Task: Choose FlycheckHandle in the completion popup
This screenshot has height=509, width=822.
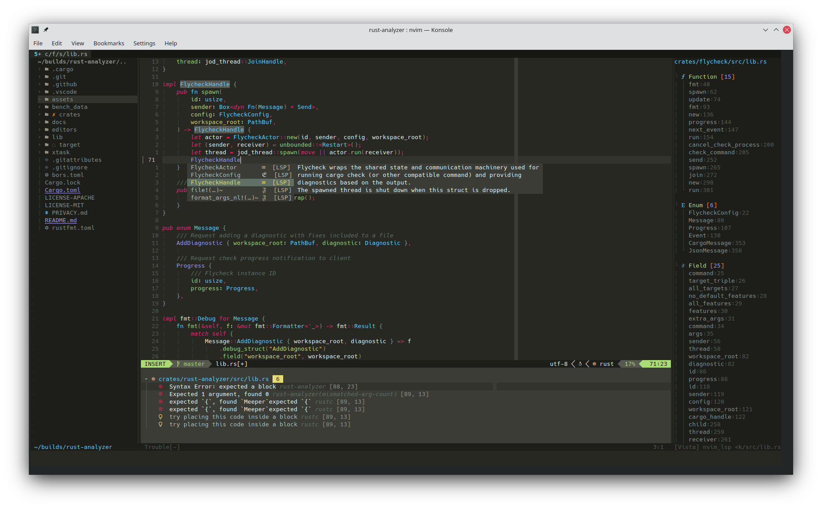Action: coord(241,183)
